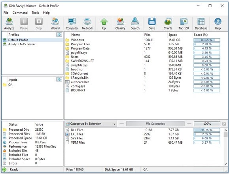This screenshot has height=174, width=229.
Task: Click the DLL Files 41.75 % bar
Action: pos(207,130)
